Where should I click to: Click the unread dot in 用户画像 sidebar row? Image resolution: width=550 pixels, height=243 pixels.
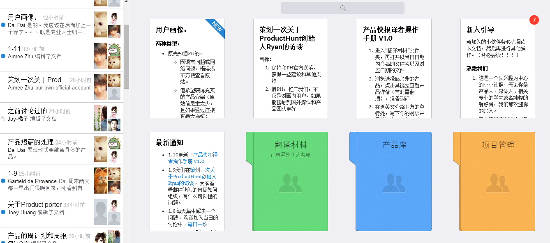coord(3,25)
